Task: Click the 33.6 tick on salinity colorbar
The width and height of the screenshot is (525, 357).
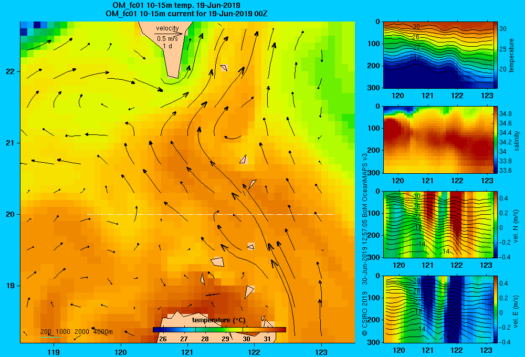Action: click(x=505, y=171)
